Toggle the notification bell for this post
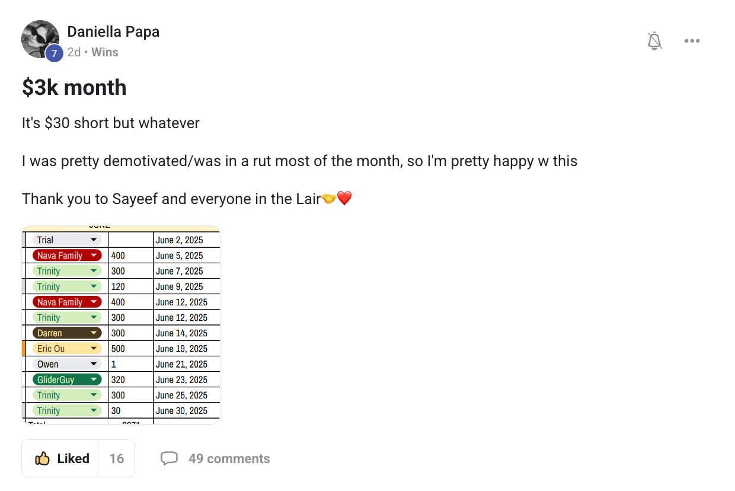This screenshot has height=491, width=735. 654,41
